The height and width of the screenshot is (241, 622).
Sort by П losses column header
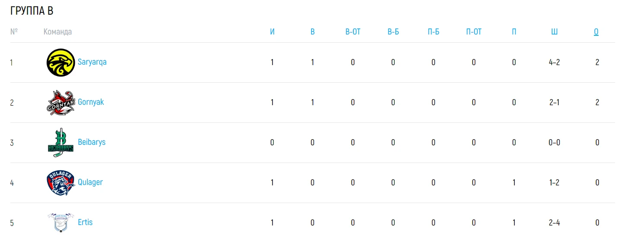pyautogui.click(x=514, y=32)
